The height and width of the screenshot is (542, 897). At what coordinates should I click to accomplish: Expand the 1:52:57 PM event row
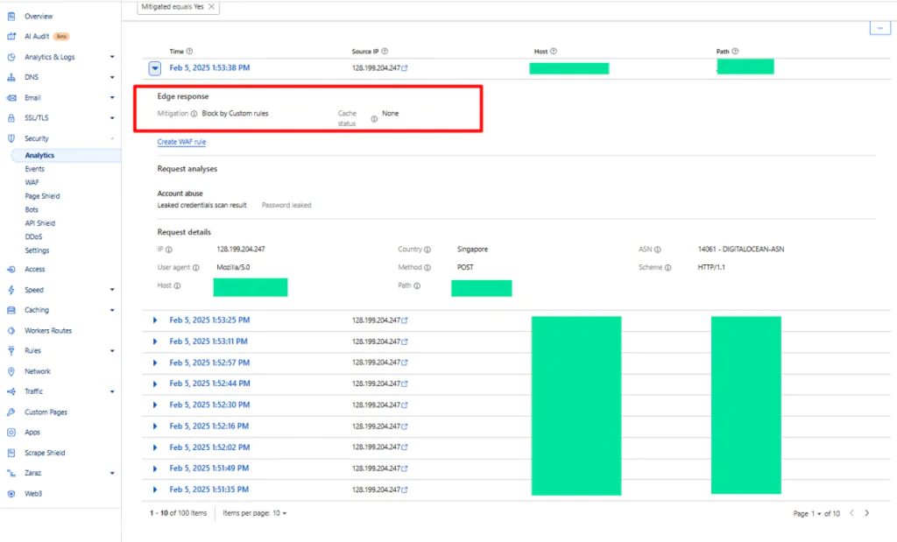154,363
